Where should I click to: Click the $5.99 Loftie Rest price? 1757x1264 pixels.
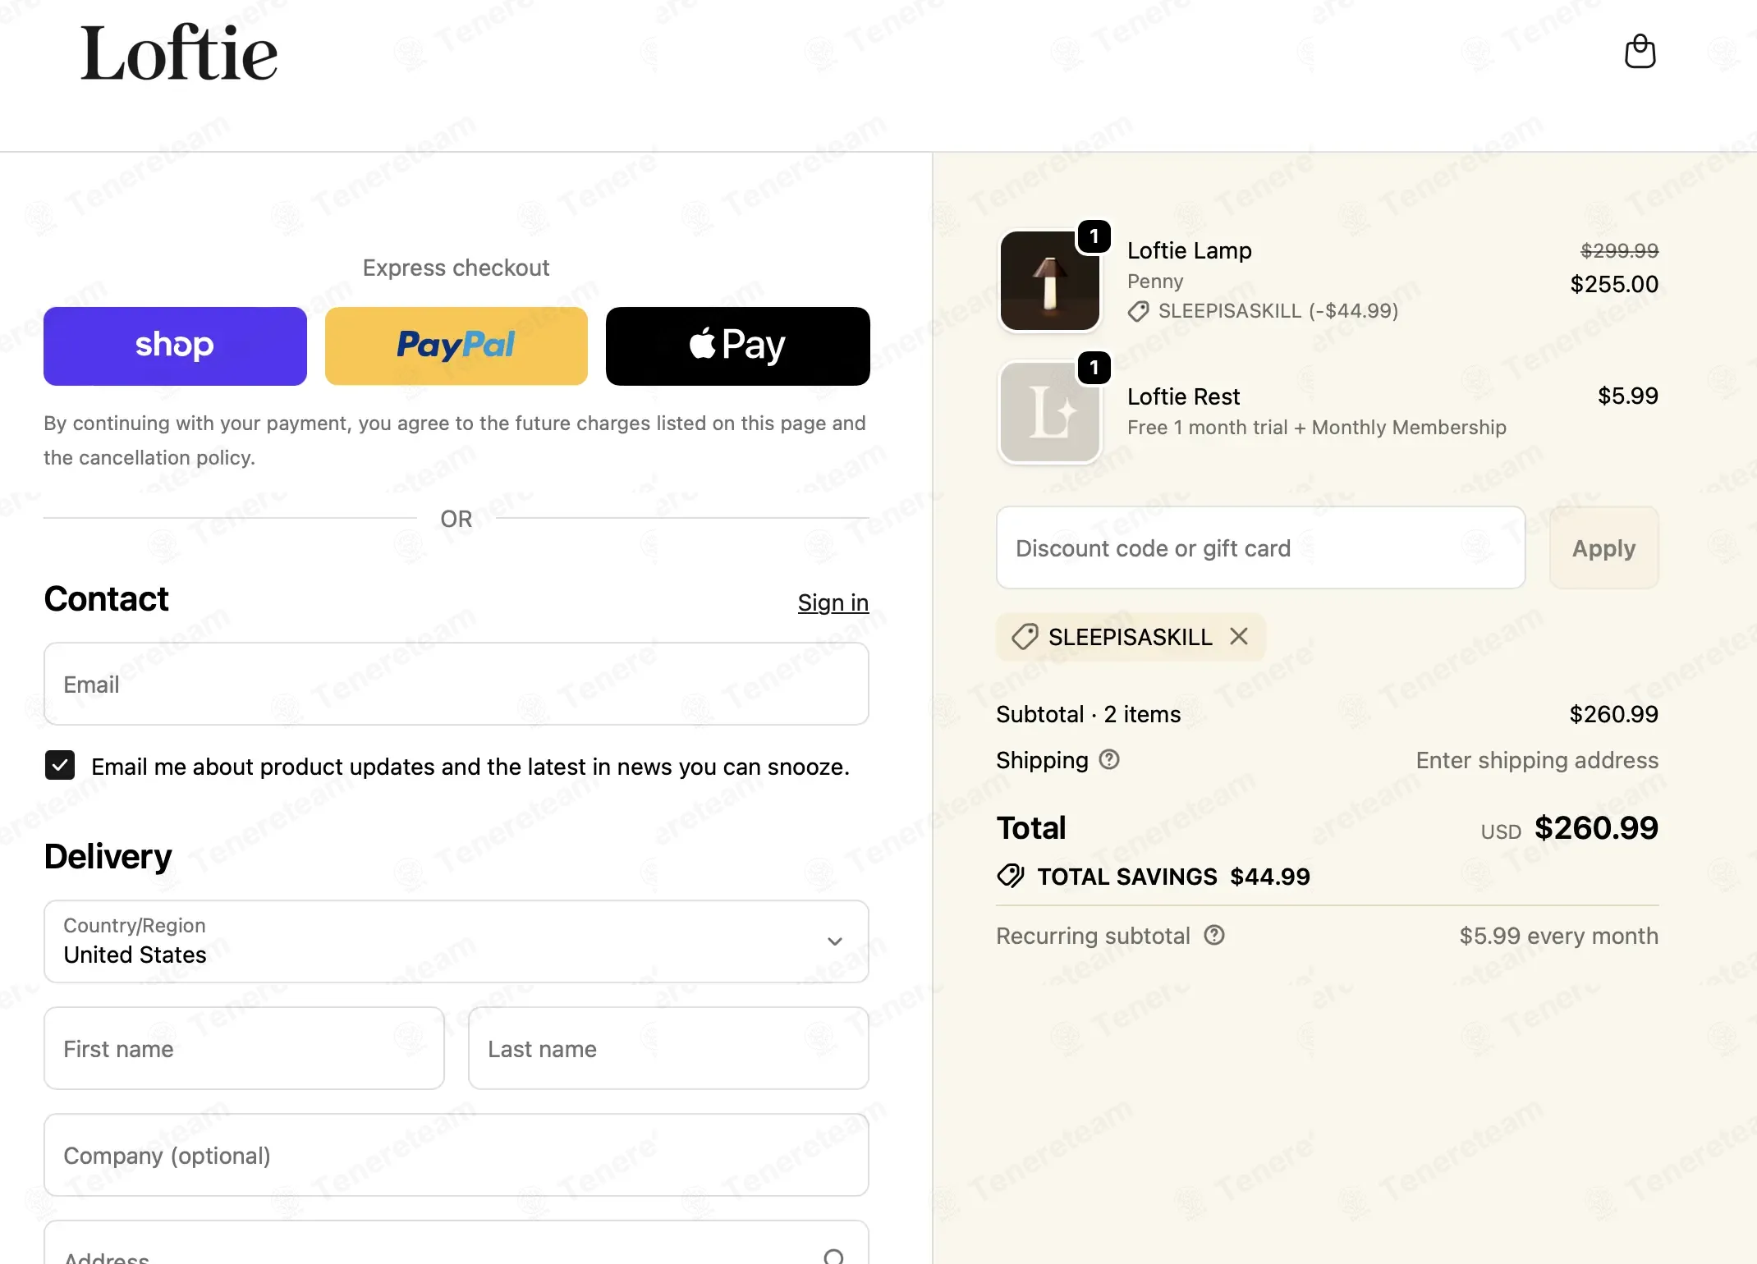coord(1628,396)
